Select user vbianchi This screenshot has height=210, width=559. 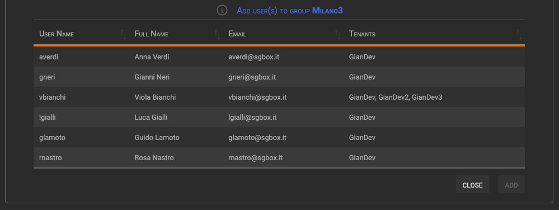pyautogui.click(x=279, y=97)
